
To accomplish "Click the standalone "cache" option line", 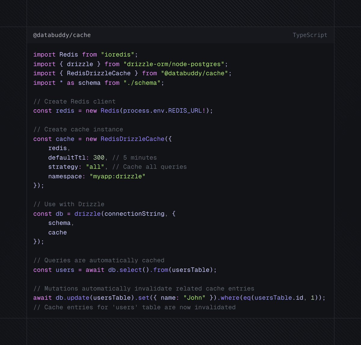I will tap(57, 232).
